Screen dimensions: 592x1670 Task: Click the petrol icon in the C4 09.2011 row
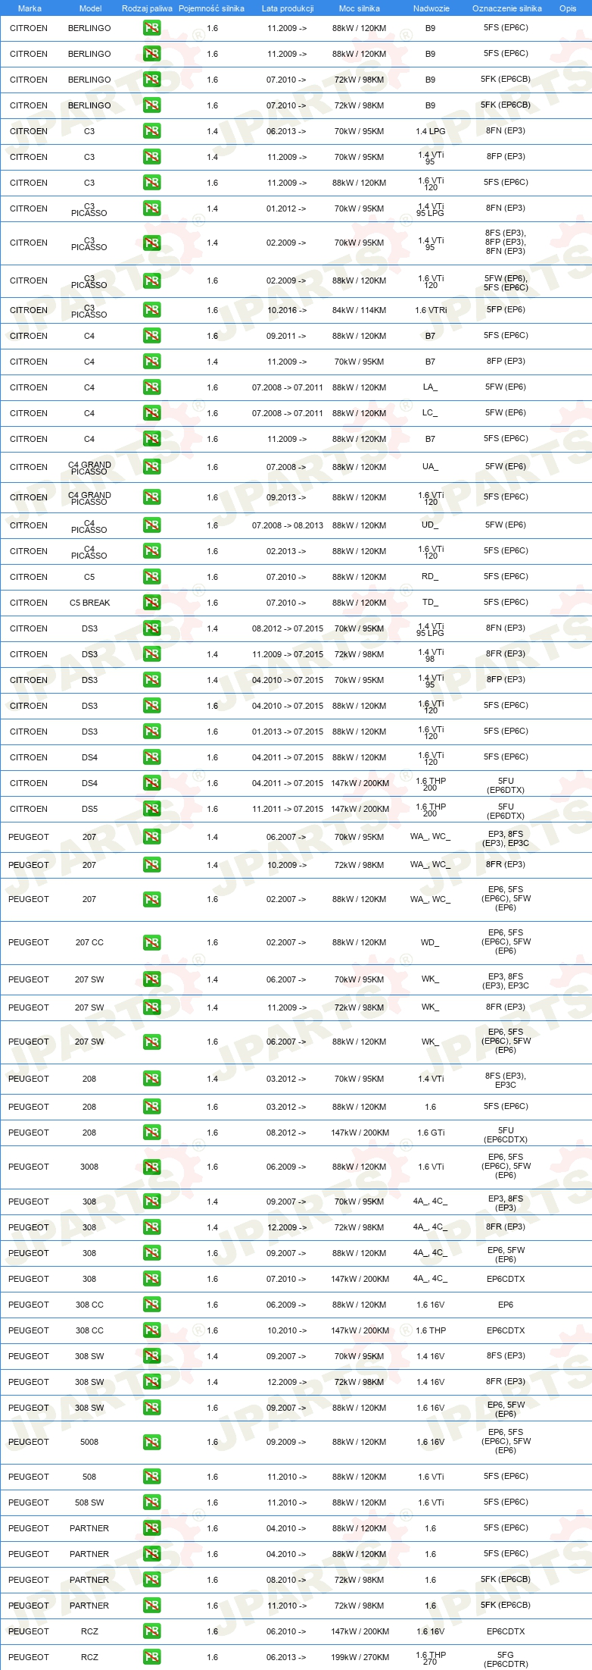(151, 336)
